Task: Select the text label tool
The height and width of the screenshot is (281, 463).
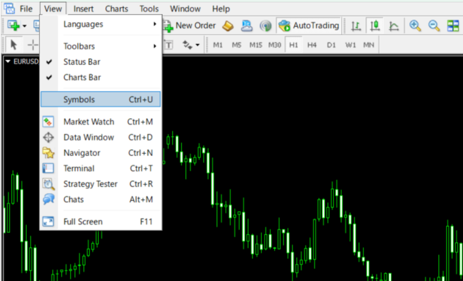Action: click(x=169, y=44)
